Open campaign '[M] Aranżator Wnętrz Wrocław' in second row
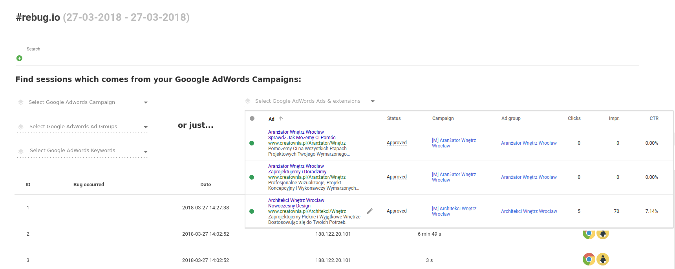 pyautogui.click(x=454, y=177)
